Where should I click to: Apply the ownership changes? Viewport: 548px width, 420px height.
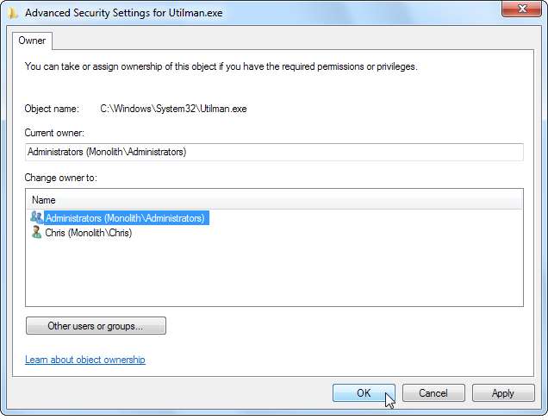(x=502, y=393)
